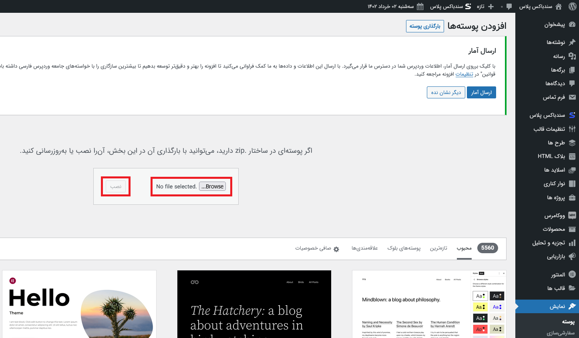Open the Mindblown philosophy theme thumbnail
The image size is (579, 338).
coord(429,304)
